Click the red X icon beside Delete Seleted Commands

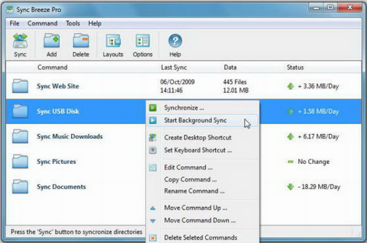[153, 238]
